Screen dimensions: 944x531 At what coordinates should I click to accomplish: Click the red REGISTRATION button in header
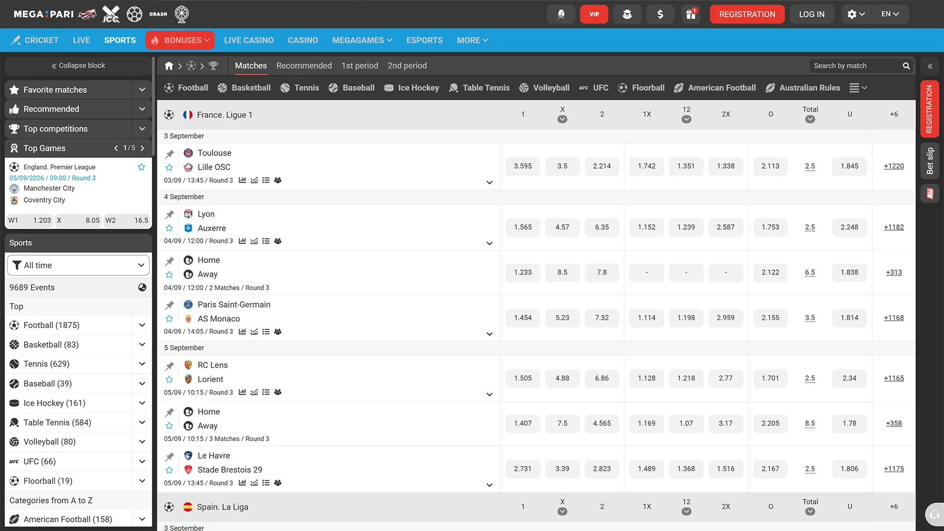[747, 14]
